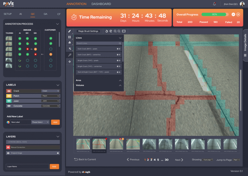248x176 pixels.
Task: Select the move/pan tool
Action: (69, 61)
